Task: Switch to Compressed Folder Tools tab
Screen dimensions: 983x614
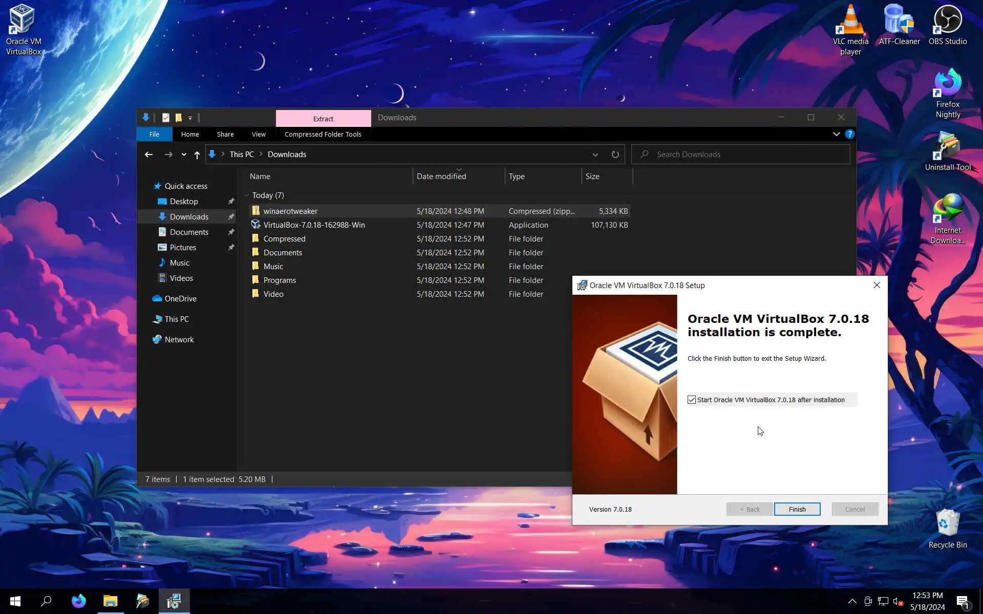Action: (323, 134)
